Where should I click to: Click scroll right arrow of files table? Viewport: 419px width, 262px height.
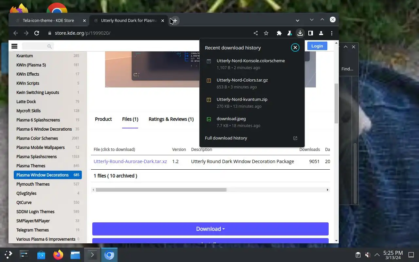327,190
